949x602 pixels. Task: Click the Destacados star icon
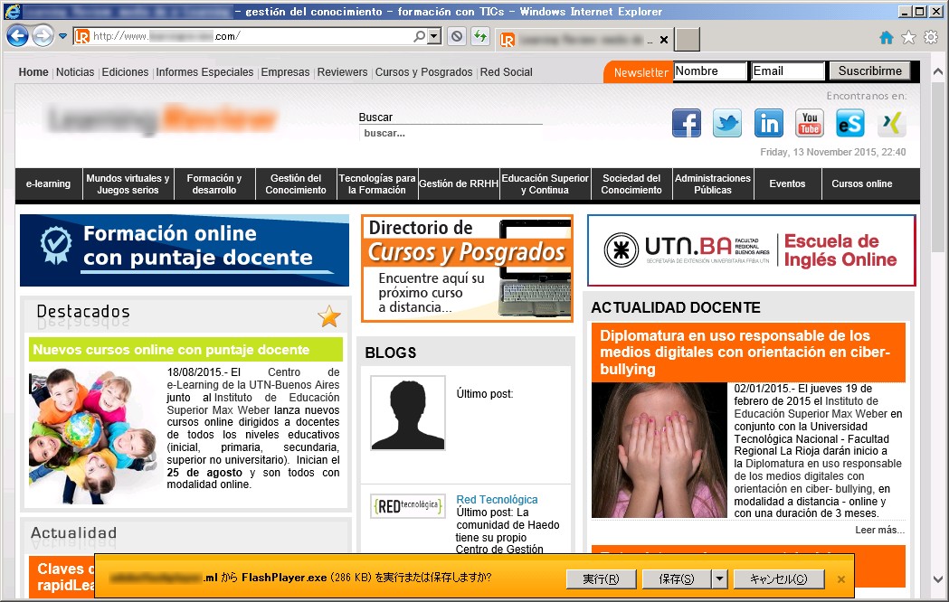[329, 316]
